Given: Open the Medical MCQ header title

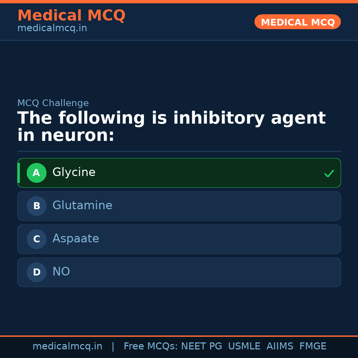Looking at the screenshot, I should (x=71, y=16).
